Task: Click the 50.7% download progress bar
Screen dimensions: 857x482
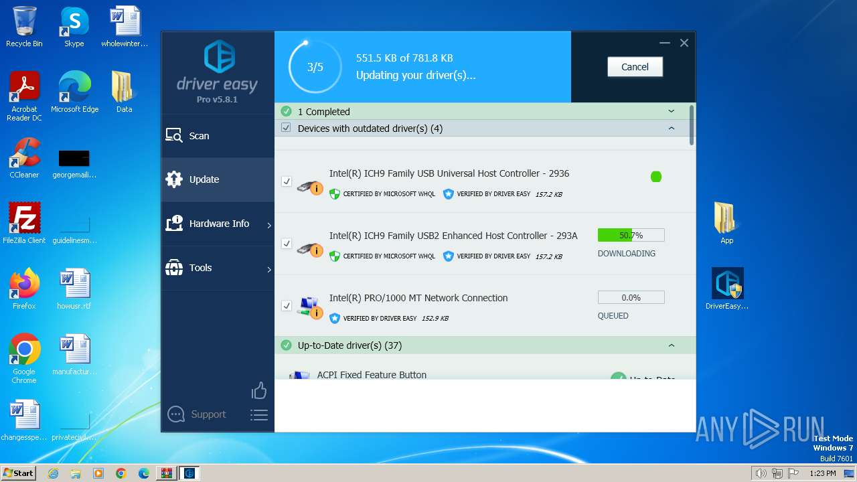Action: pyautogui.click(x=631, y=235)
